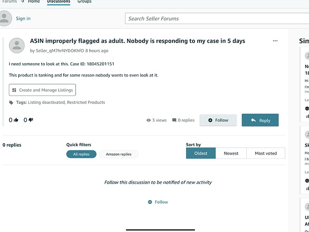Click the views eye icon
This screenshot has width=309, height=232.
click(148, 120)
